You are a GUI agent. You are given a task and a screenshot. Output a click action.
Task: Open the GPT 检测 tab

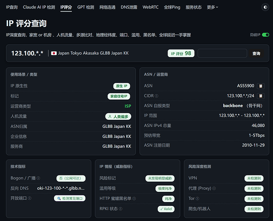pos(86,7)
